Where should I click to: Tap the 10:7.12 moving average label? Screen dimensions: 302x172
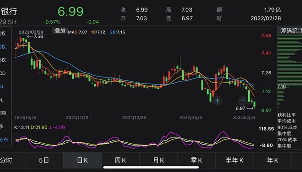pos(98,32)
